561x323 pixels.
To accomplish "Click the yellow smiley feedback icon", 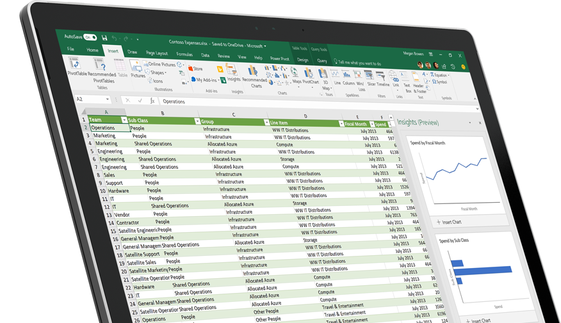I will click(463, 67).
